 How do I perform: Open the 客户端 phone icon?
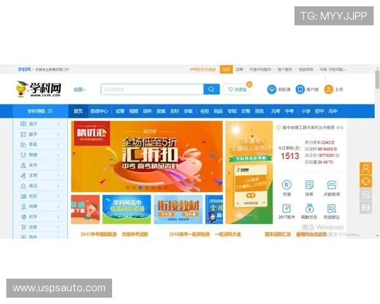click(300, 89)
